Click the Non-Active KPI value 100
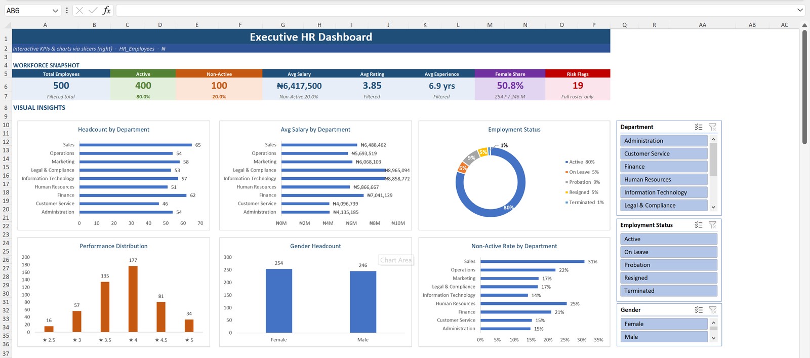Viewport: 810px width, 358px height. [219, 86]
